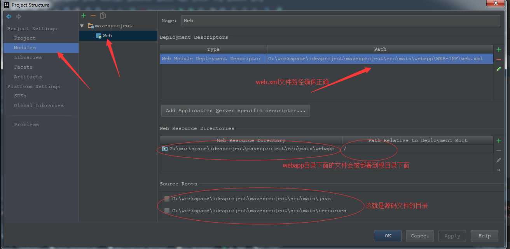Add a deployment descriptor with plus icon

499,50
